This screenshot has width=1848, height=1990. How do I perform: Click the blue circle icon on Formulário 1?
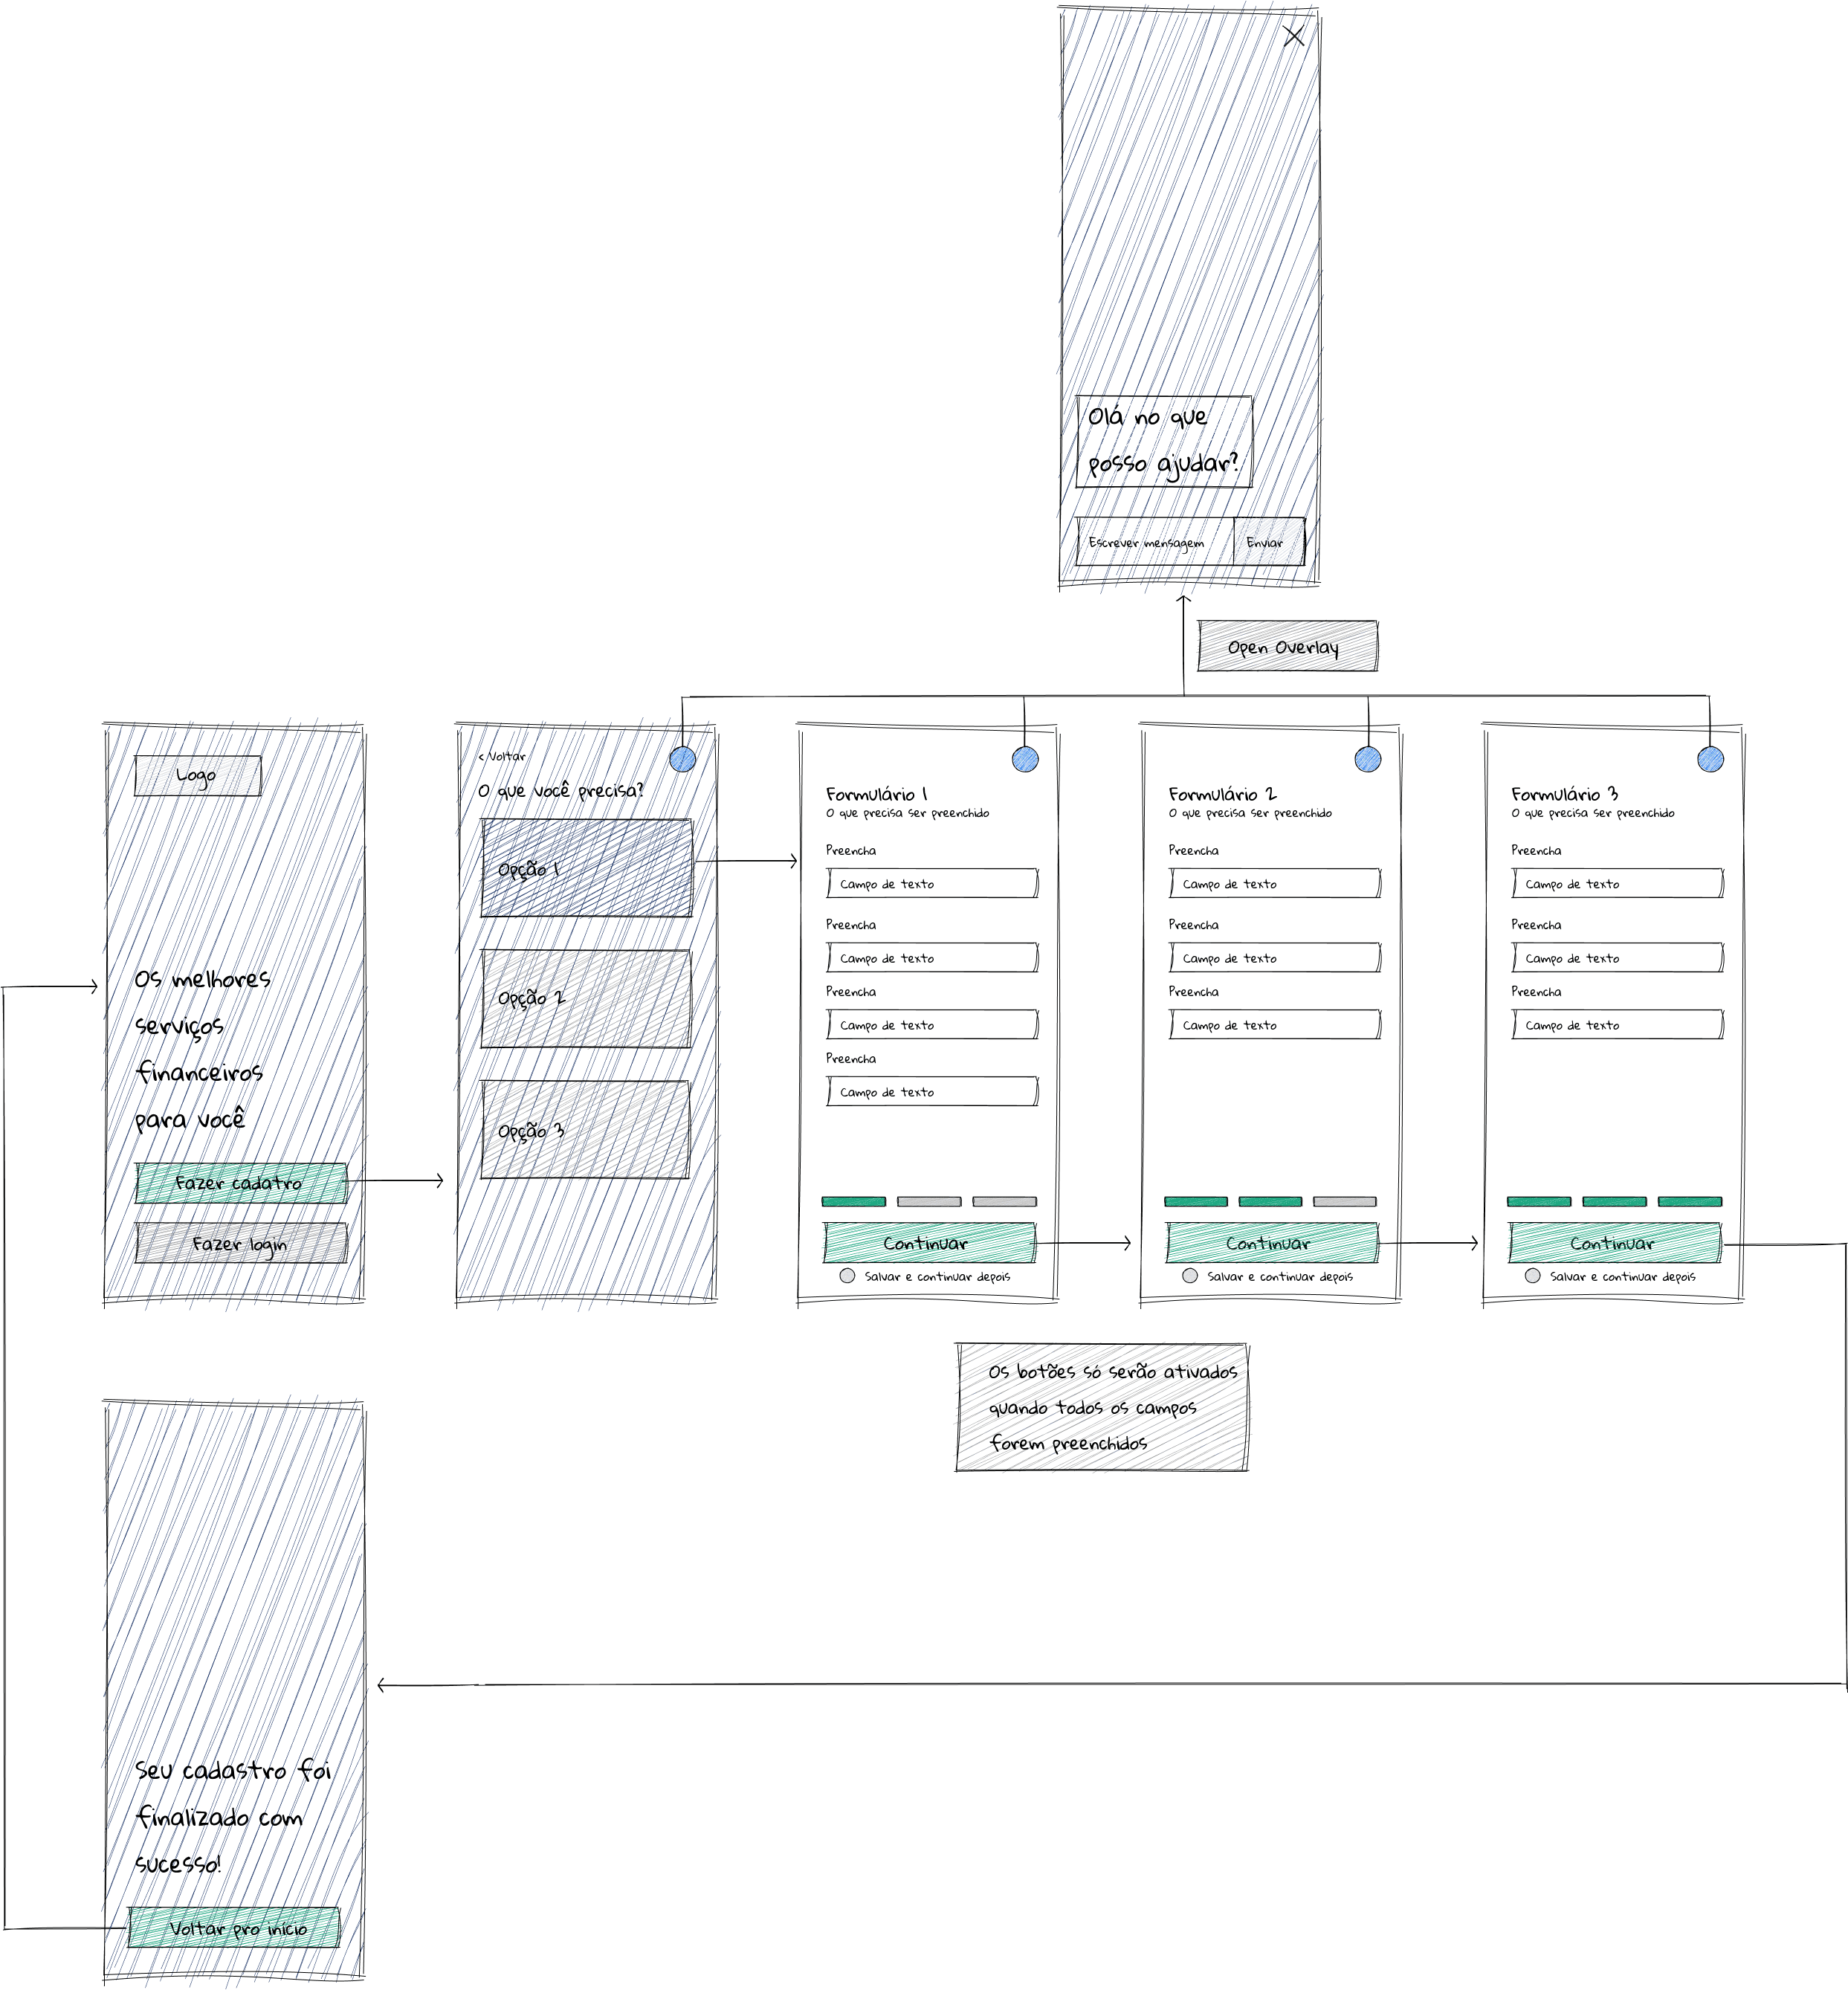pos(1025,759)
